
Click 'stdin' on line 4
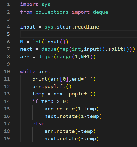[x=64, y=27]
